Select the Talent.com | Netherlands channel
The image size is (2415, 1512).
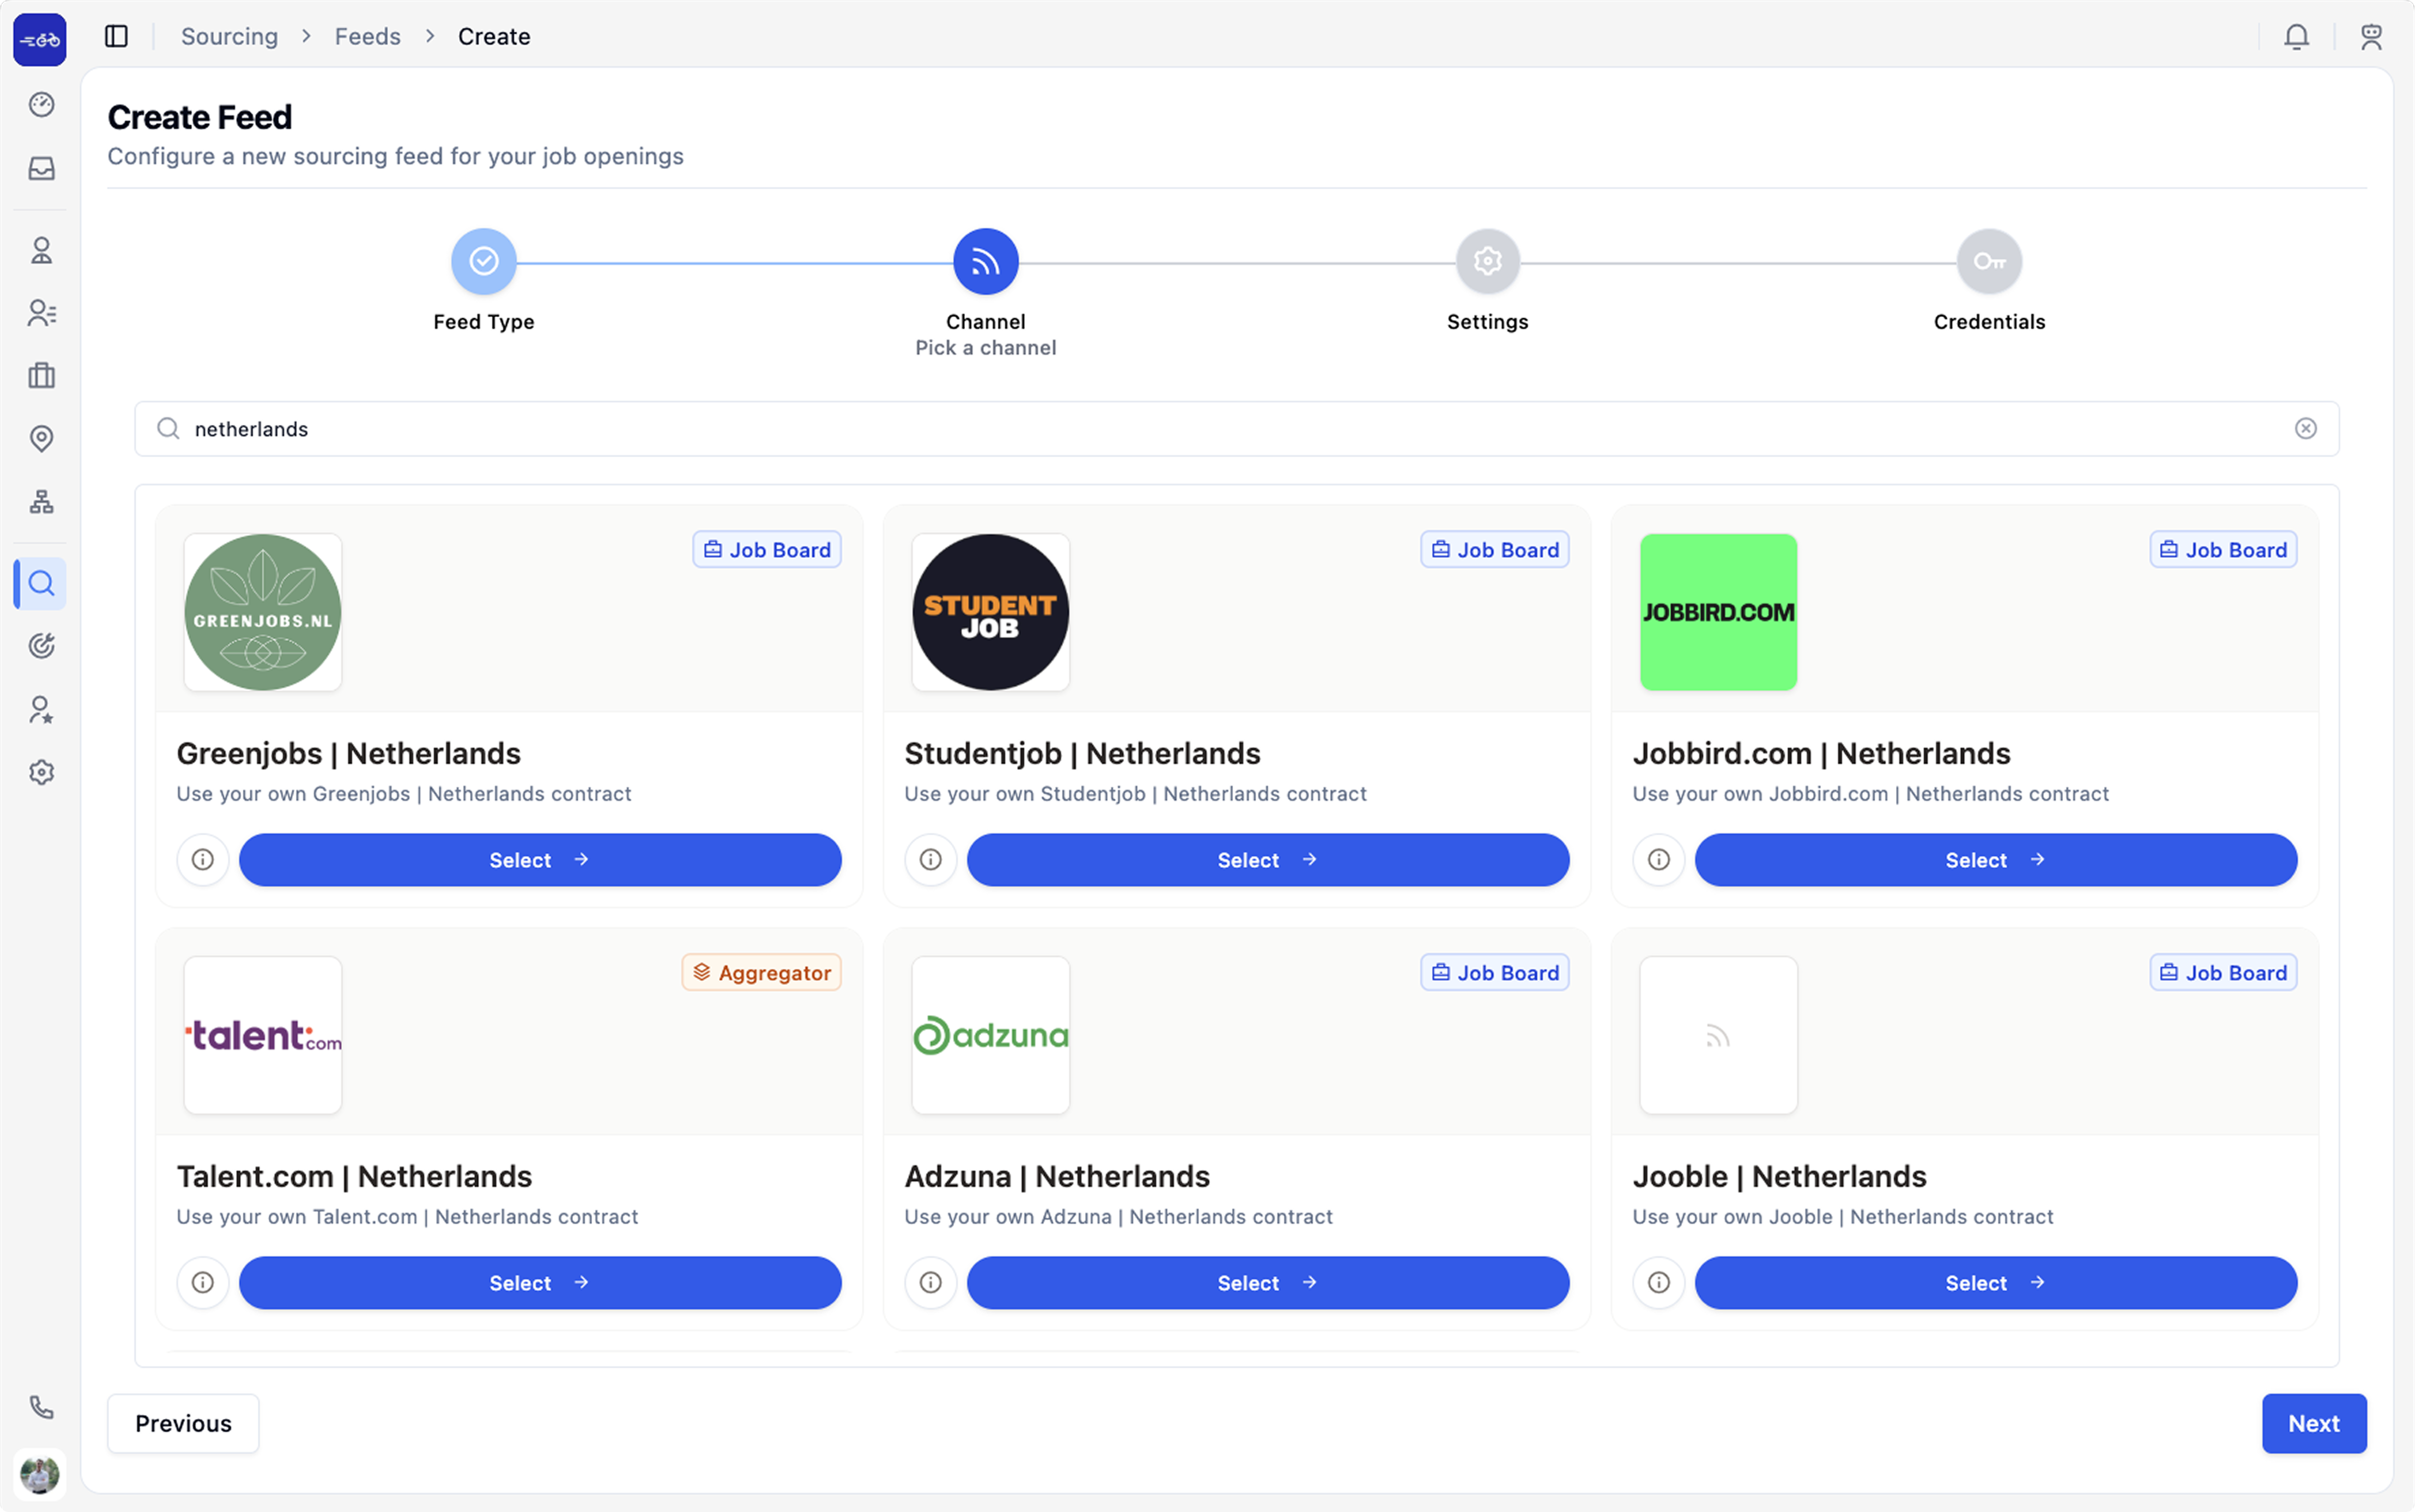point(540,1283)
